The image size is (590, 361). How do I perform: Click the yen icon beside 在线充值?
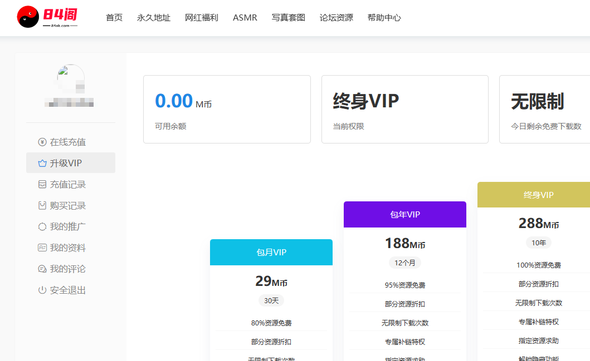coord(42,142)
